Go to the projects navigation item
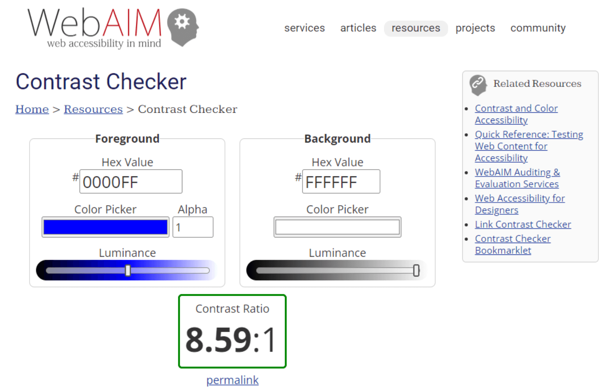 point(475,28)
